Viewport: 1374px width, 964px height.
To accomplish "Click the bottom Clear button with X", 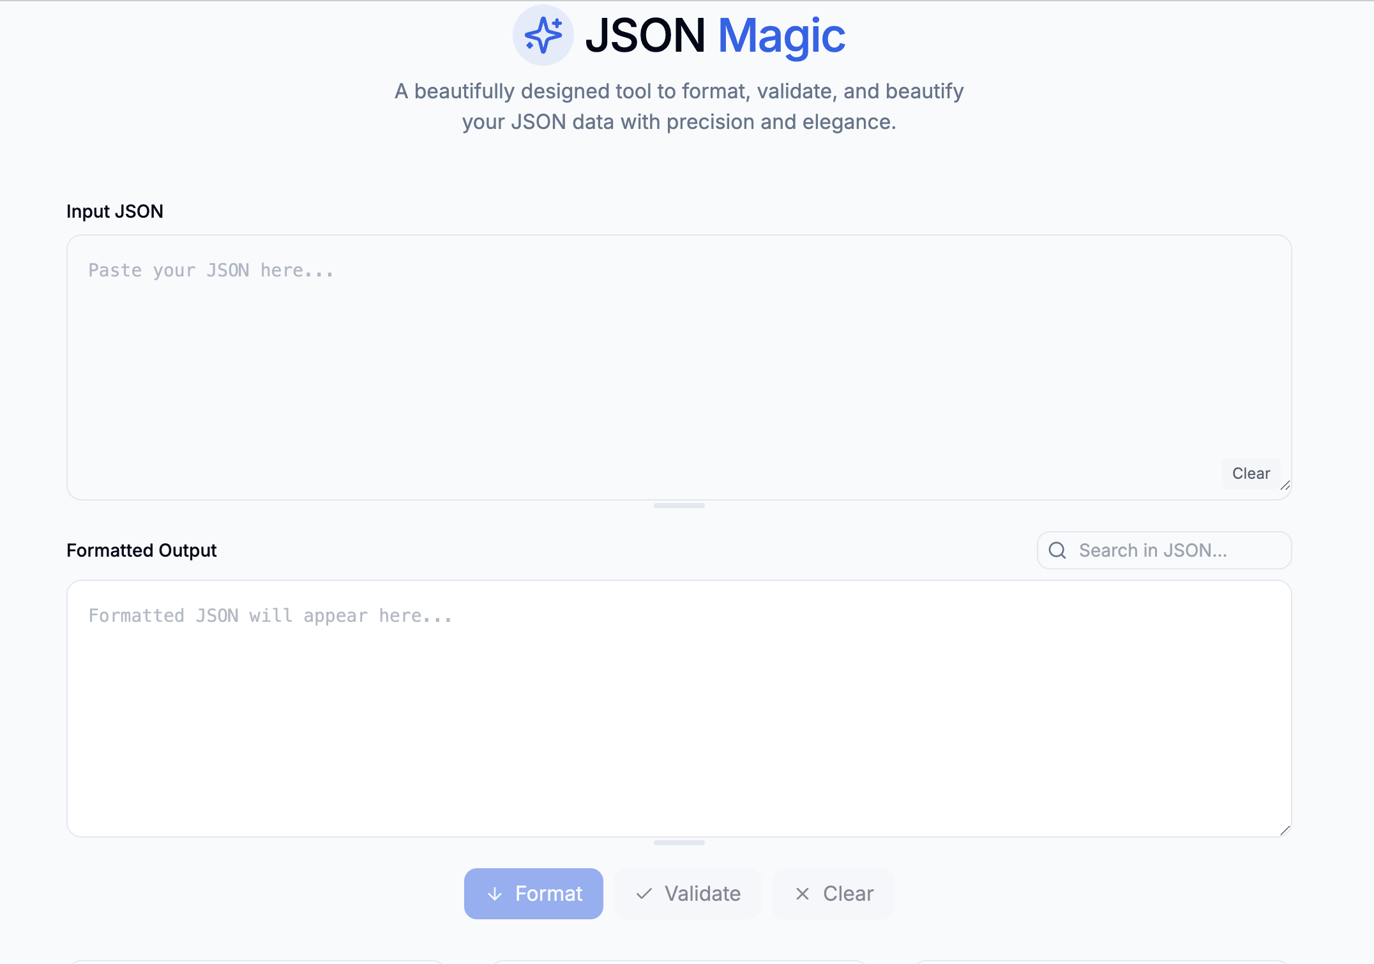I will (833, 893).
